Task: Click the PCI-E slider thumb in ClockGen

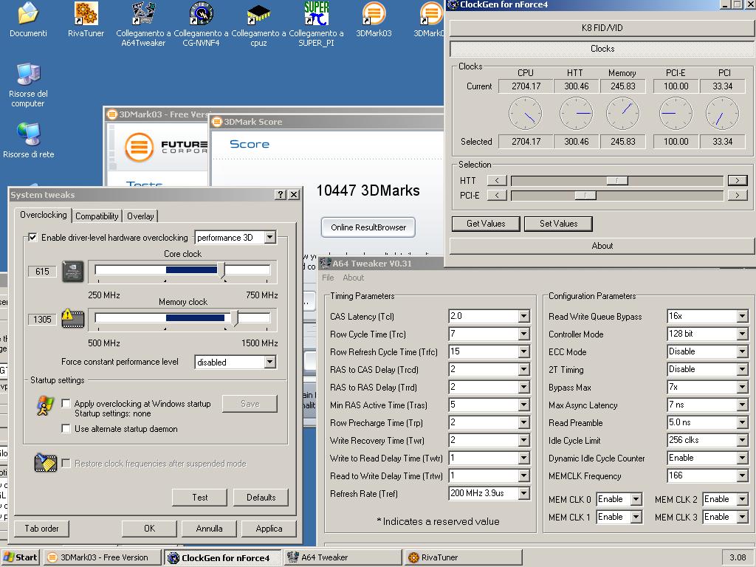Action: click(585, 195)
